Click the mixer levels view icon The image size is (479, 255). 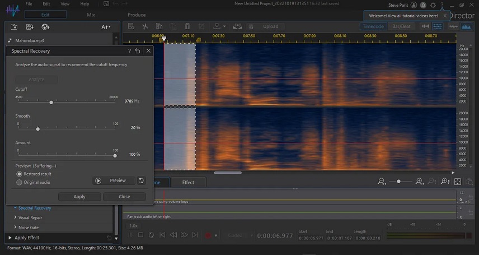click(438, 26)
